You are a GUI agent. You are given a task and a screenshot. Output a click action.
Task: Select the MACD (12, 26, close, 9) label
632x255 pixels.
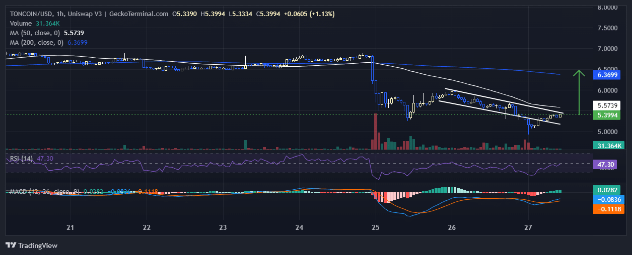coord(45,192)
